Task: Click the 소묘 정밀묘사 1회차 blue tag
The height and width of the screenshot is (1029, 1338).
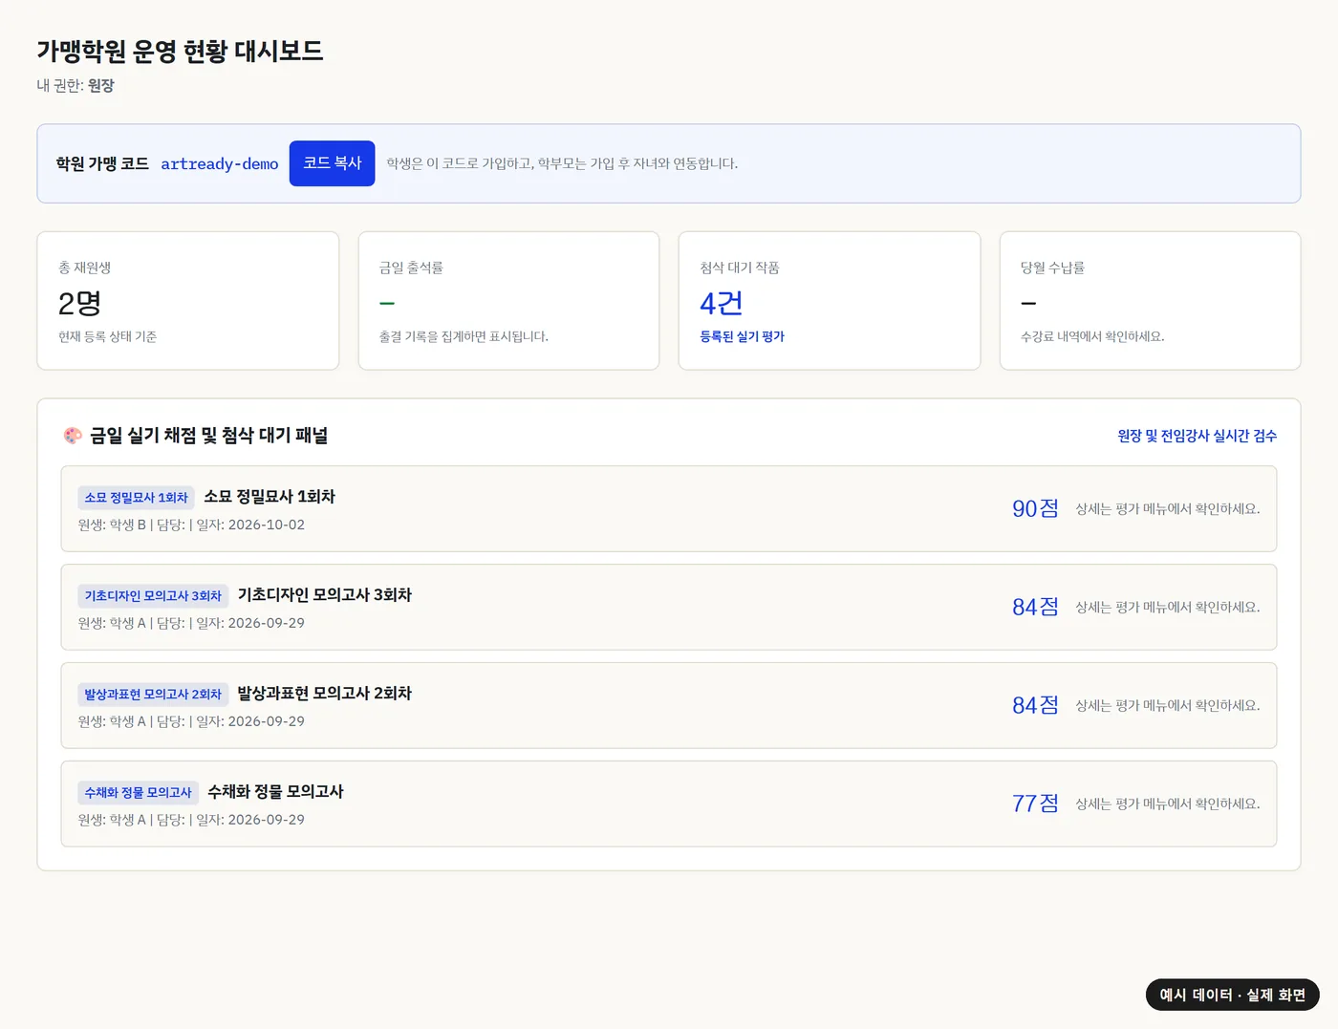Action: pyautogui.click(x=137, y=498)
